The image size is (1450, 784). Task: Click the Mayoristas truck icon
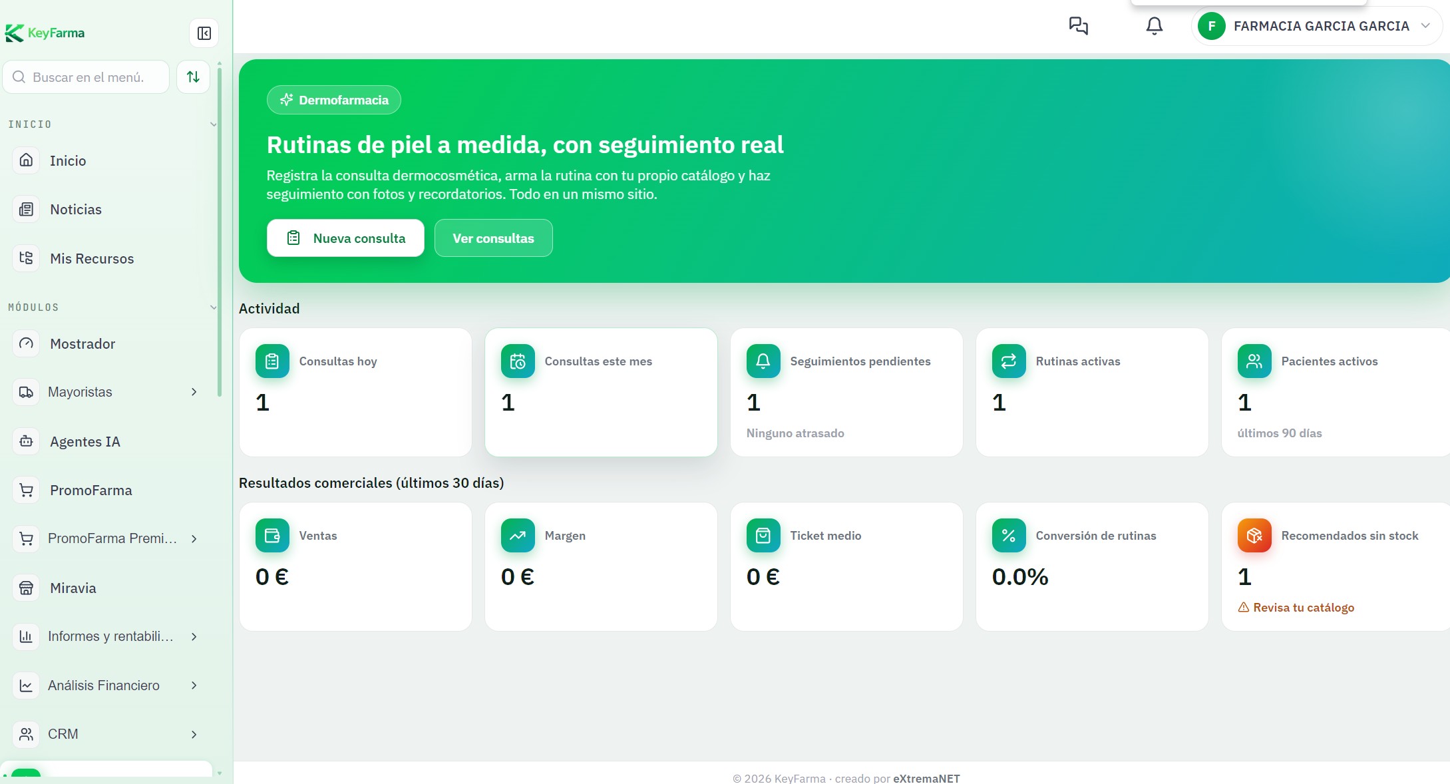pos(26,392)
